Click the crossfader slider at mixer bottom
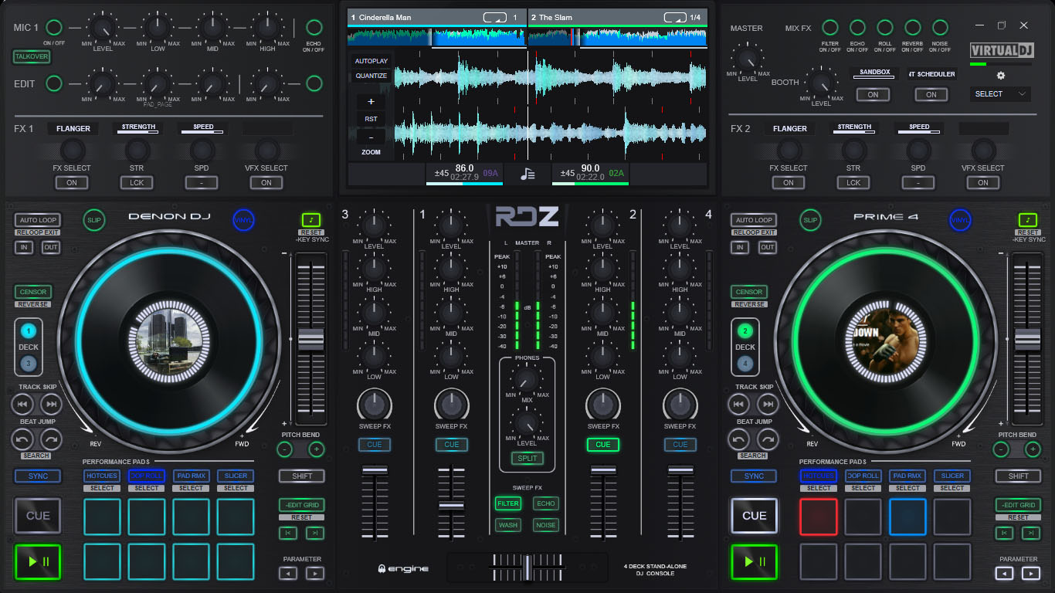 coord(527,568)
